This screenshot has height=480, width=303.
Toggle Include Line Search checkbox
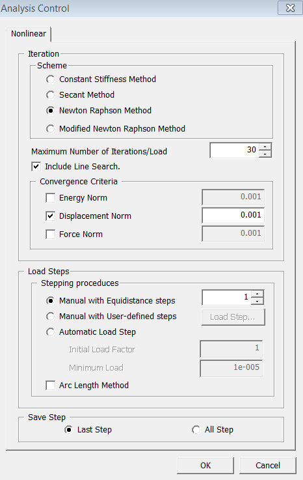(36, 167)
